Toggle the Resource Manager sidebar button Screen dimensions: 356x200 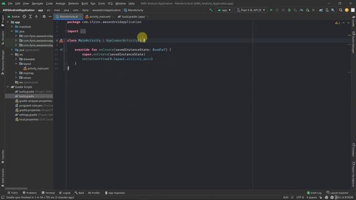pos(3,62)
